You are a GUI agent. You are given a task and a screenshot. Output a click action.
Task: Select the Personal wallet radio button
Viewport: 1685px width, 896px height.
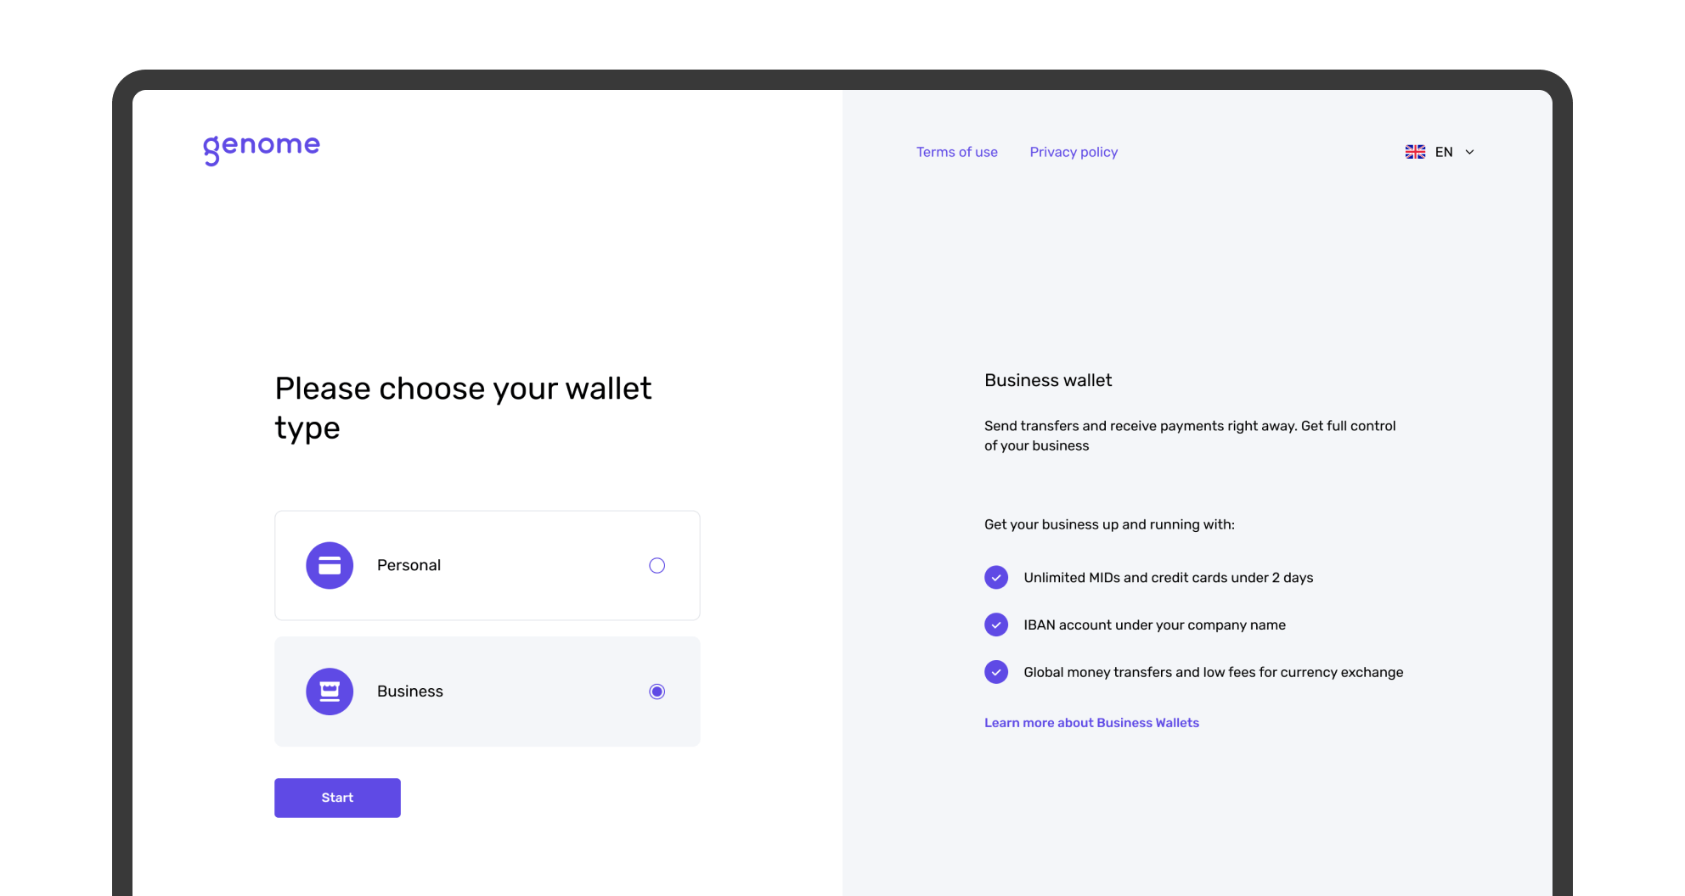(657, 565)
